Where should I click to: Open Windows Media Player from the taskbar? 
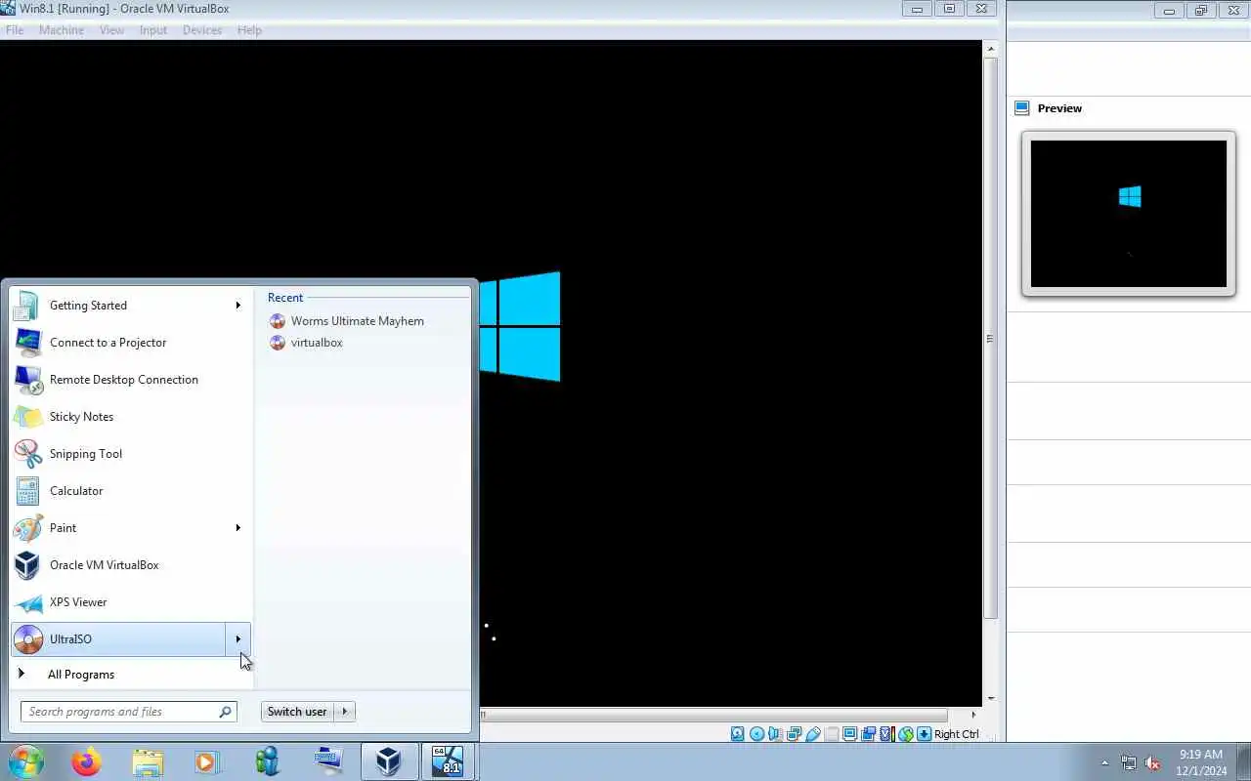pos(207,761)
